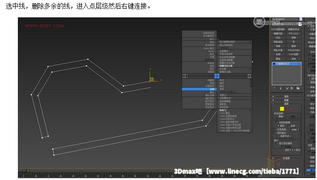Open settings box beside 缩放 menu entry

pyautogui.click(x=251, y=86)
